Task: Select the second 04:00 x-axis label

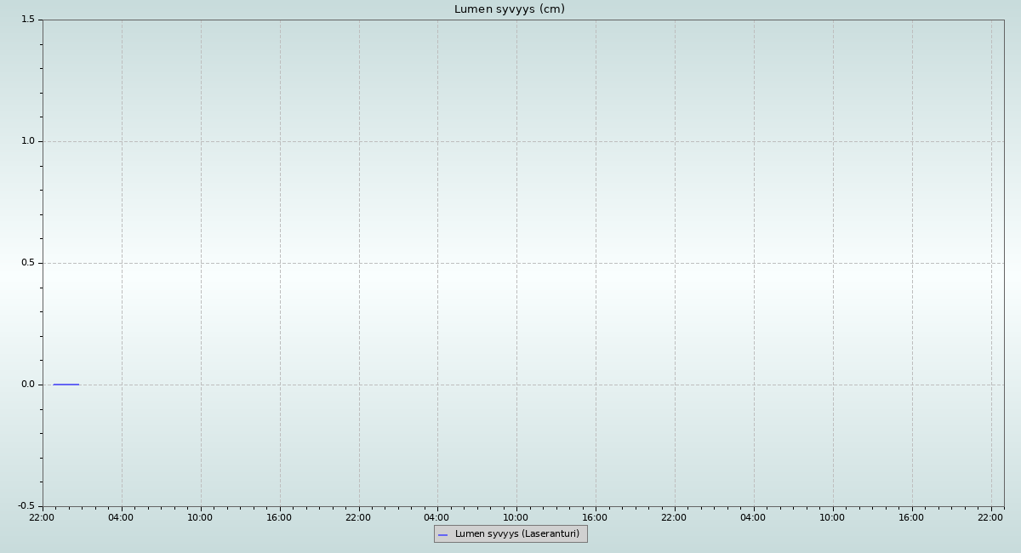Action: click(436, 517)
